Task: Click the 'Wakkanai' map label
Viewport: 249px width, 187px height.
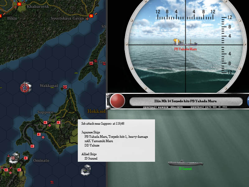Action: tap(49, 85)
